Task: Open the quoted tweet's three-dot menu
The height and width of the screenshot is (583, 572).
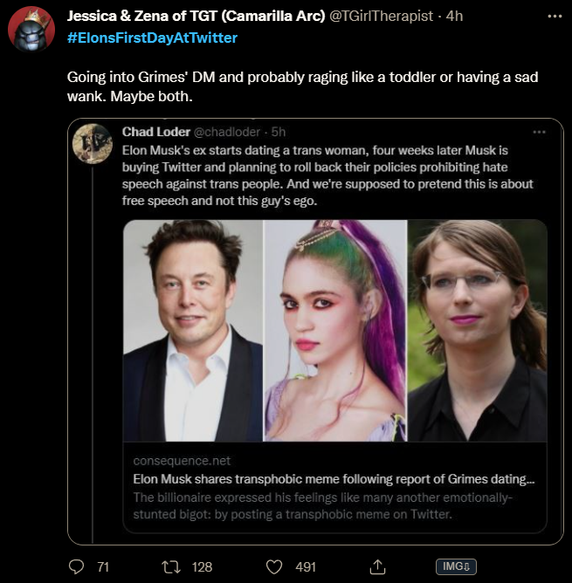Action: [x=539, y=132]
